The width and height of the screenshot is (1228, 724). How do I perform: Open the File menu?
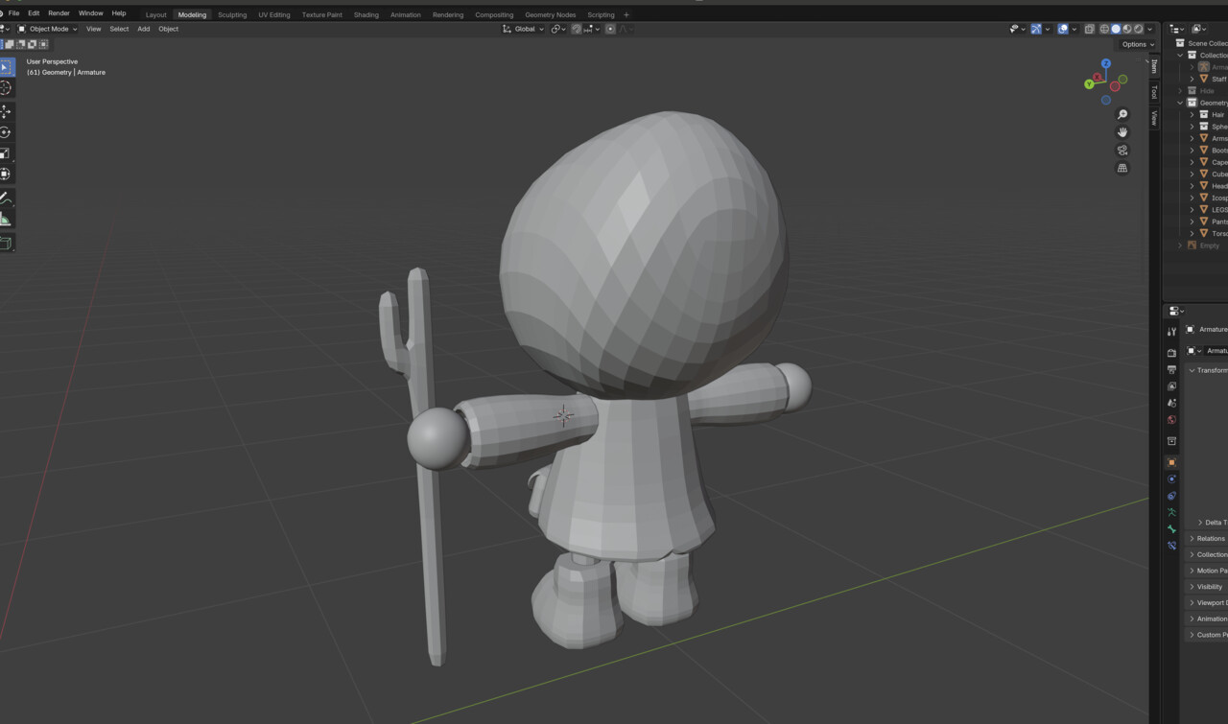tap(13, 13)
